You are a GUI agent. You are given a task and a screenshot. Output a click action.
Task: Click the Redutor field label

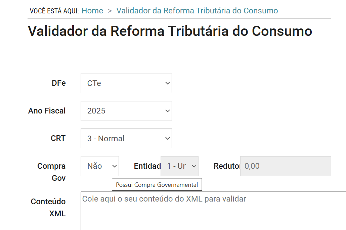[227, 166]
